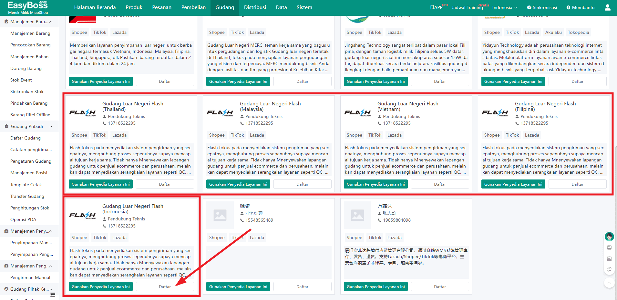This screenshot has width=617, height=300.
Task: Click Flash logo on Malaysia warehouse card
Action: coord(220,112)
